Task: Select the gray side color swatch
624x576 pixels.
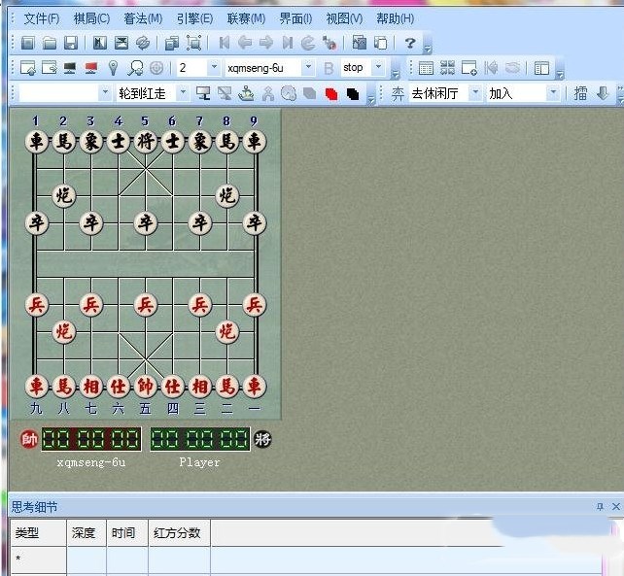Action: pyautogui.click(x=310, y=94)
